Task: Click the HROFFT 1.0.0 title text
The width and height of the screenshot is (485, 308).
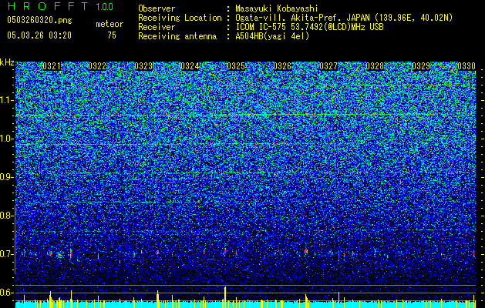Action: [60, 6]
